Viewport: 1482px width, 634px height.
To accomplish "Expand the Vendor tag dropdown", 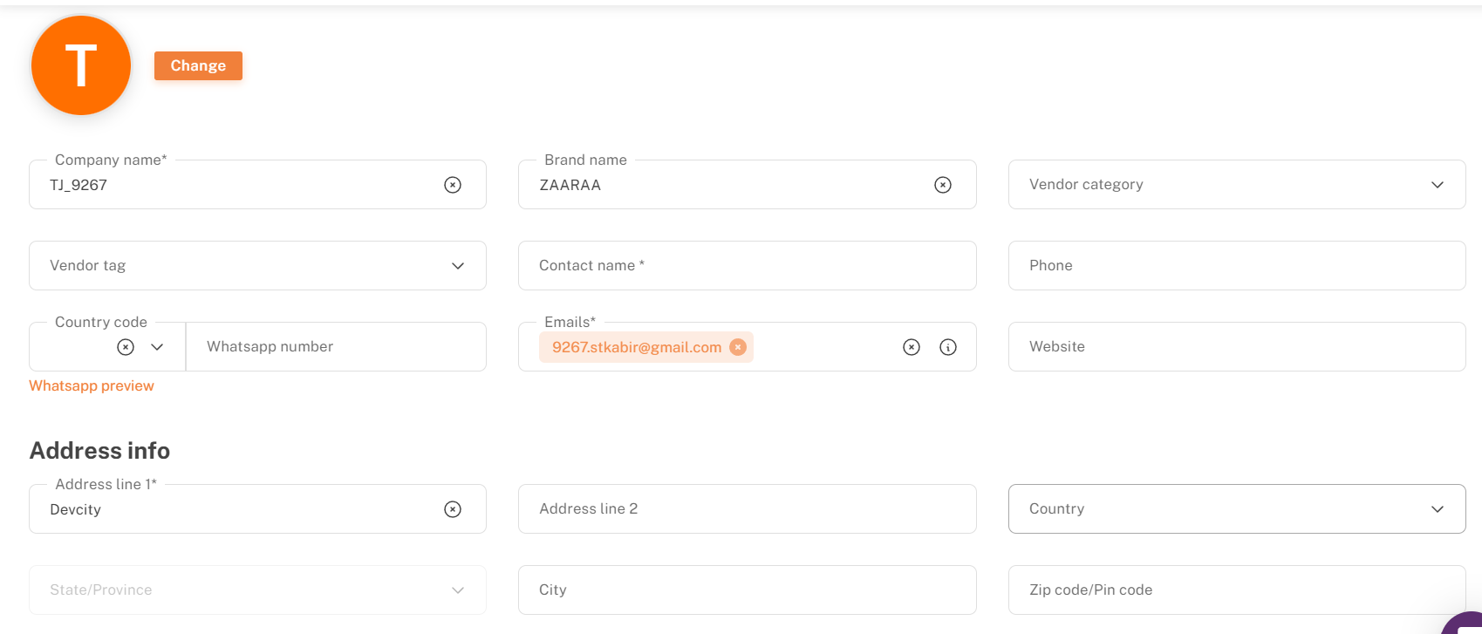I will [257, 265].
